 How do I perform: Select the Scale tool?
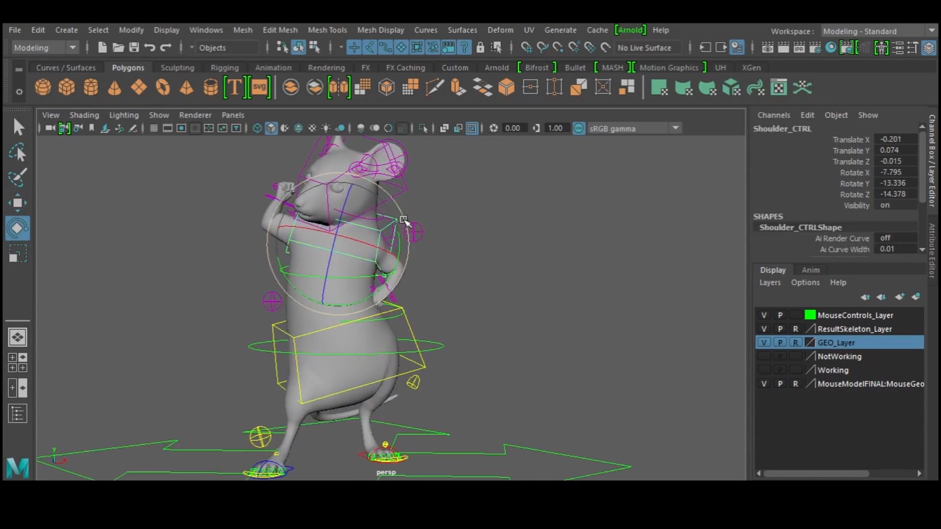tap(18, 254)
